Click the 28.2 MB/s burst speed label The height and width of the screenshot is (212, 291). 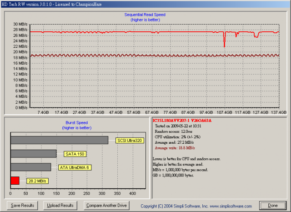37,181
